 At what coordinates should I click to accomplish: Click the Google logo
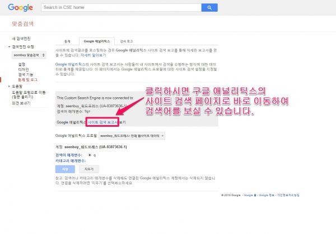tap(20, 8)
